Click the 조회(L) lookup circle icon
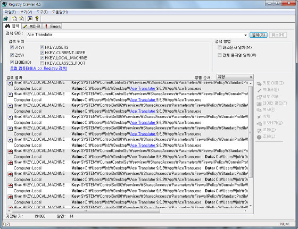 click(259, 137)
